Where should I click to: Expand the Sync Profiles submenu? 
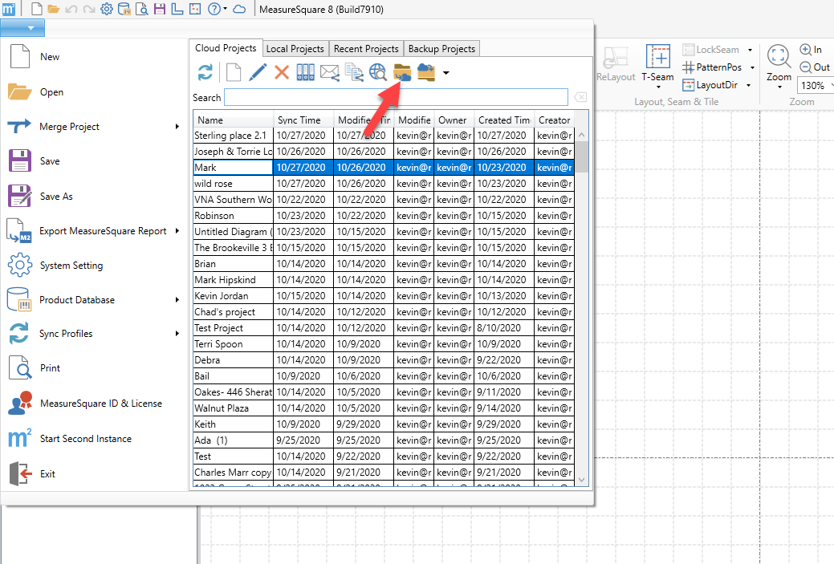click(x=177, y=333)
